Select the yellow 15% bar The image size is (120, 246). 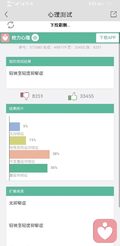[18, 141]
